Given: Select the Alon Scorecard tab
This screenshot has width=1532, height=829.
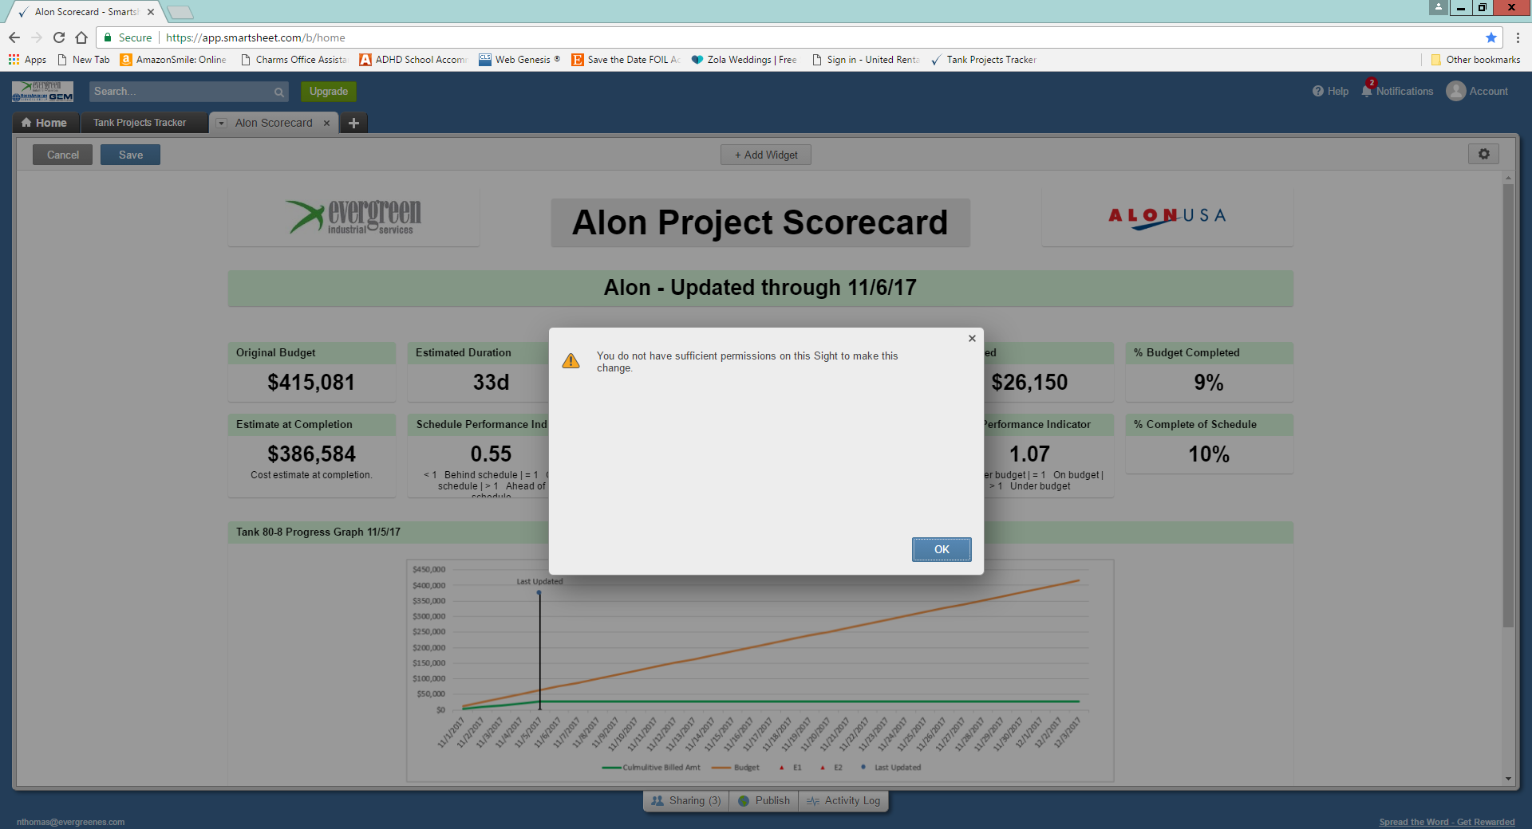Looking at the screenshot, I should 274,123.
